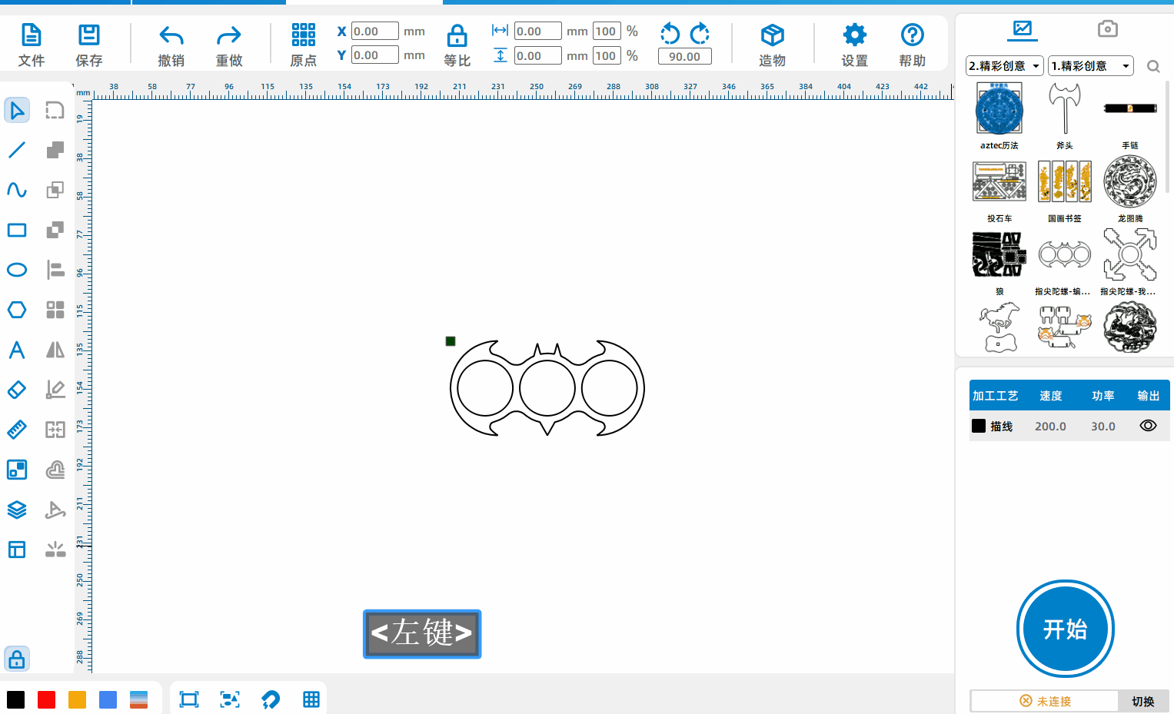Open the 文件 (File) menu

tap(31, 45)
